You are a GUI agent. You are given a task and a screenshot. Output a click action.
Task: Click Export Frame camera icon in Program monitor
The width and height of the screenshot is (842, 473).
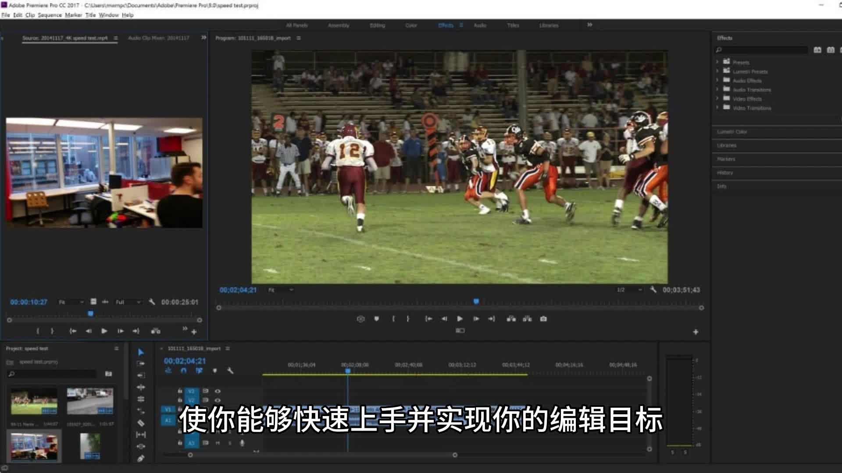543,319
